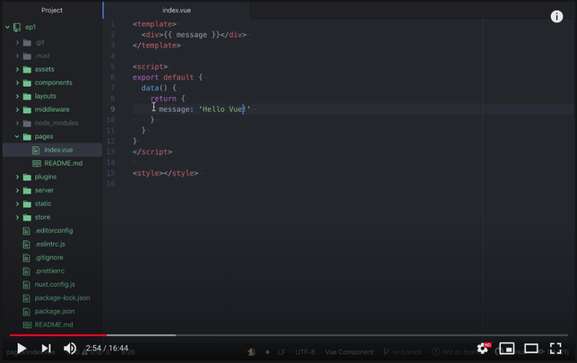
Task: Click the nuxt.config.js file icon
Action: click(26, 284)
